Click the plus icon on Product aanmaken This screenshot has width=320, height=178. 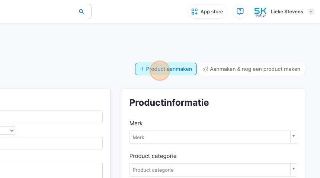point(142,69)
